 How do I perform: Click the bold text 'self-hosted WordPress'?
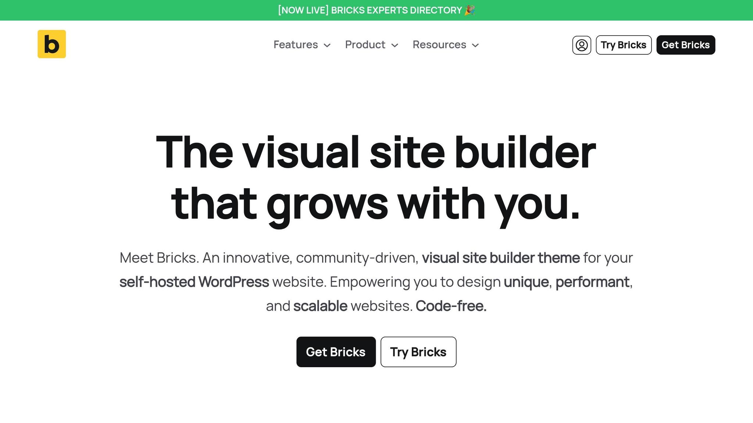click(194, 282)
